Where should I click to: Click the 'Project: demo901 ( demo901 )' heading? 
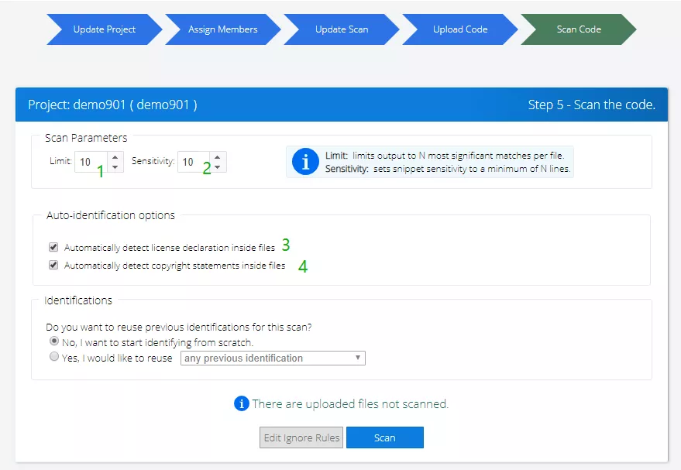[112, 105]
